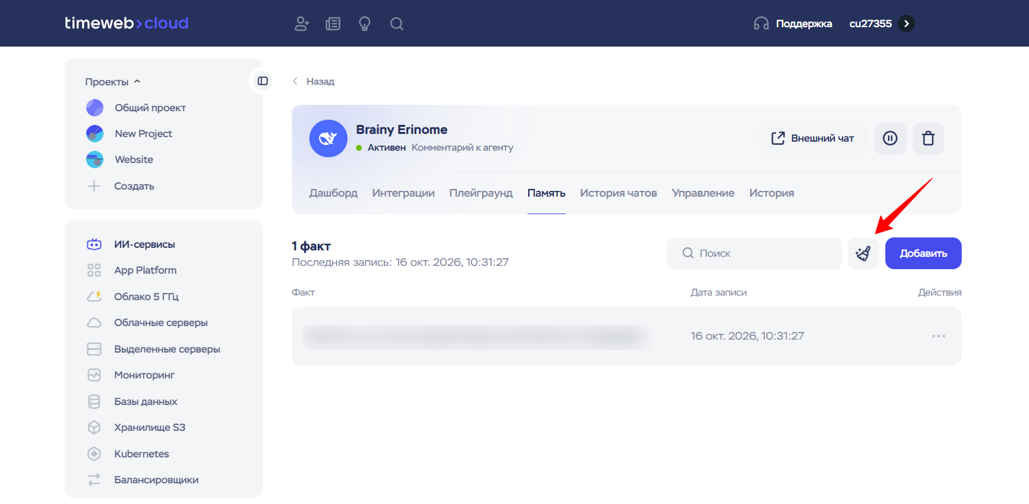Click the timeweb cloud logo
The height and width of the screenshot is (504, 1029).
[x=127, y=23]
